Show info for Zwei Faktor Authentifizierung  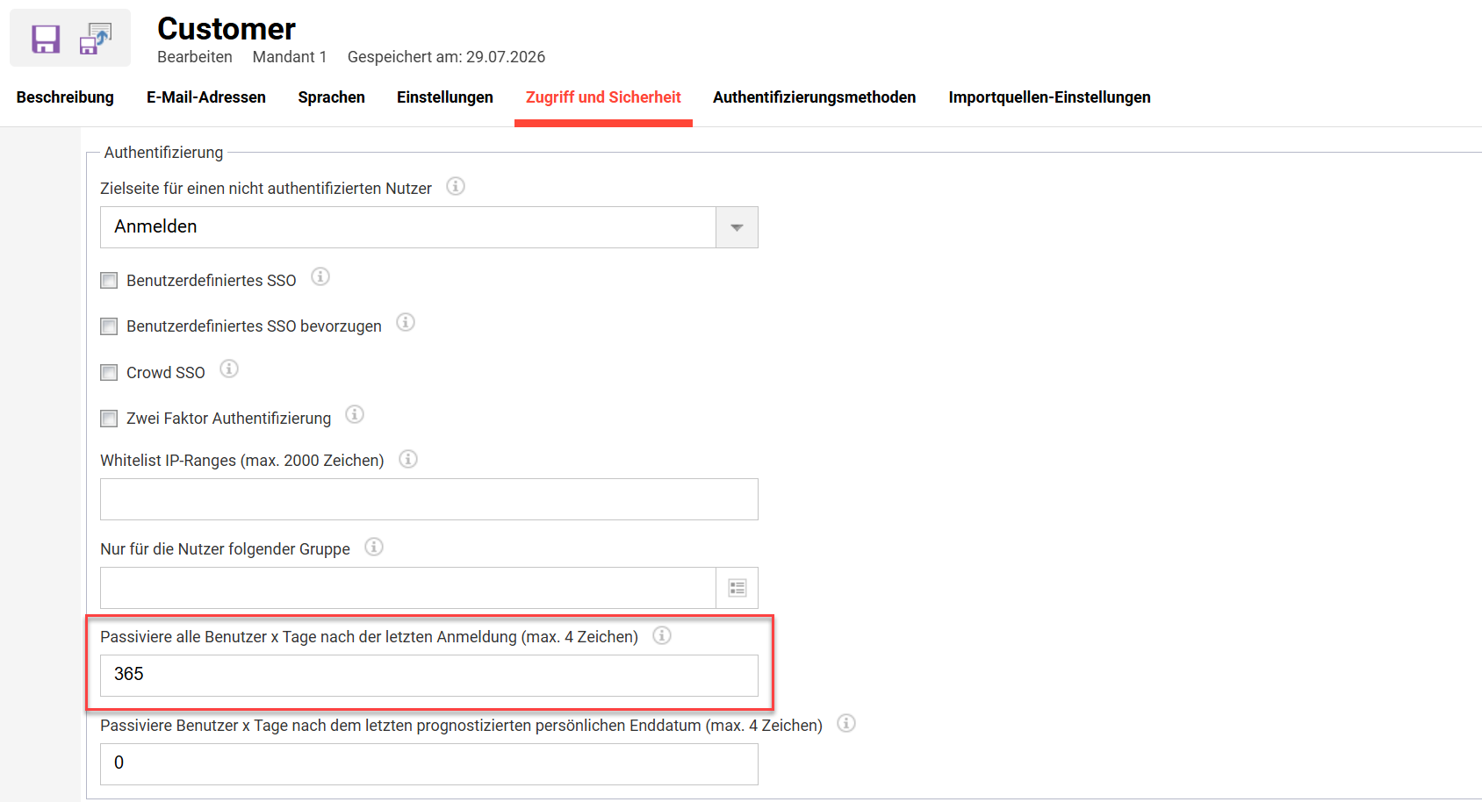click(x=355, y=414)
